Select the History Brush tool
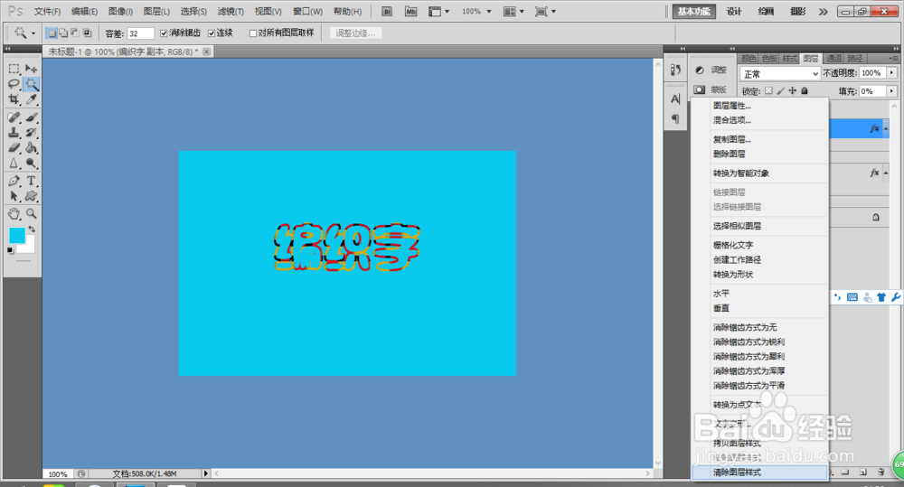Viewport: 904px width, 487px height. point(31,133)
